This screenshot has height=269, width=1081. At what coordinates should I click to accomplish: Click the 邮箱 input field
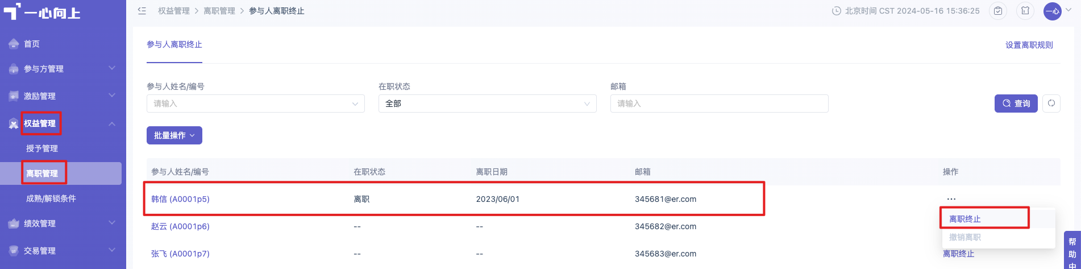pyautogui.click(x=720, y=104)
